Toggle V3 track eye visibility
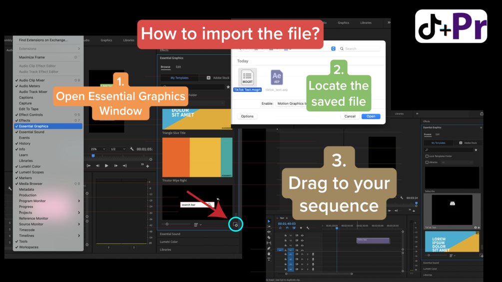 pos(302,241)
